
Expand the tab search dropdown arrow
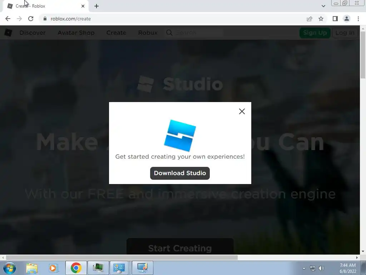click(x=323, y=6)
